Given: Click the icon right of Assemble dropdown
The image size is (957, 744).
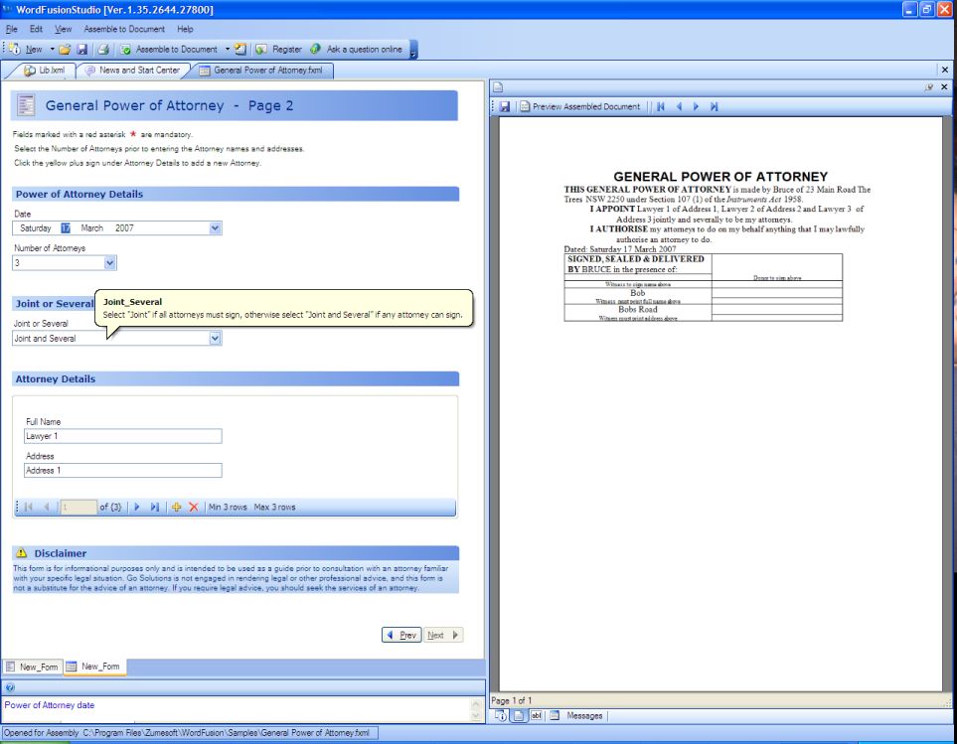Looking at the screenshot, I should [x=241, y=49].
